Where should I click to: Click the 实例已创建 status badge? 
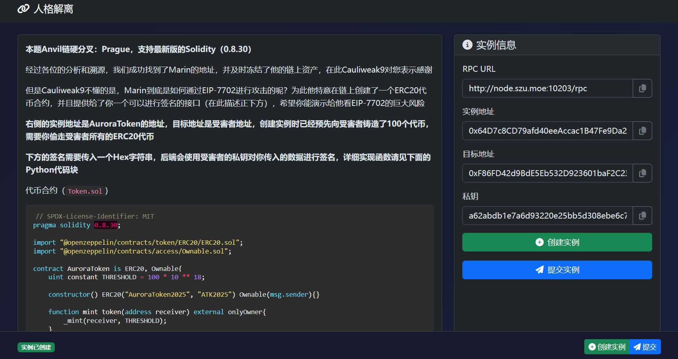[36, 347]
